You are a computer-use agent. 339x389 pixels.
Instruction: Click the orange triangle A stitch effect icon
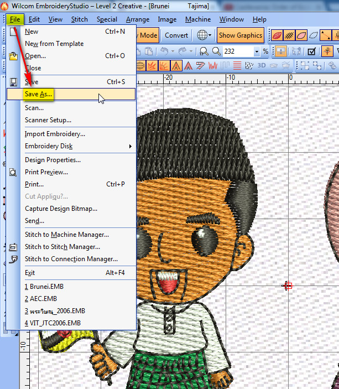point(176,66)
